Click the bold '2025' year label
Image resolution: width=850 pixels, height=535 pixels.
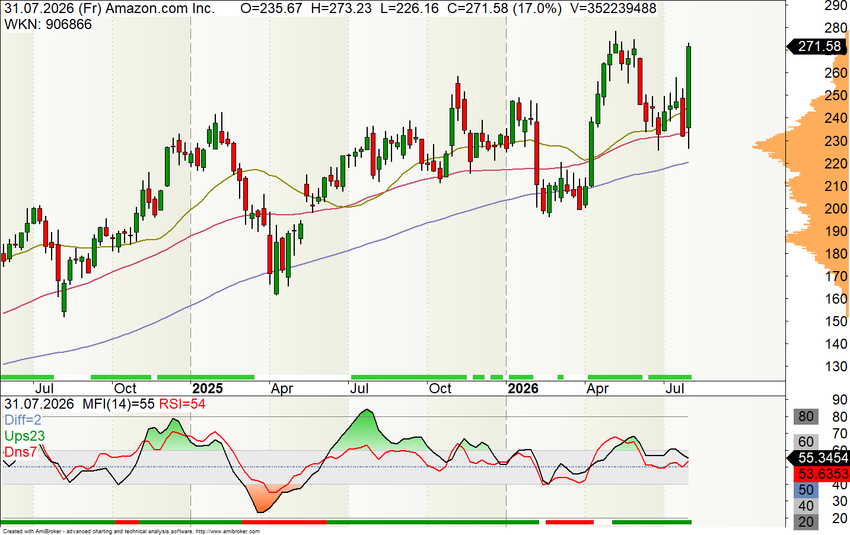pyautogui.click(x=208, y=388)
